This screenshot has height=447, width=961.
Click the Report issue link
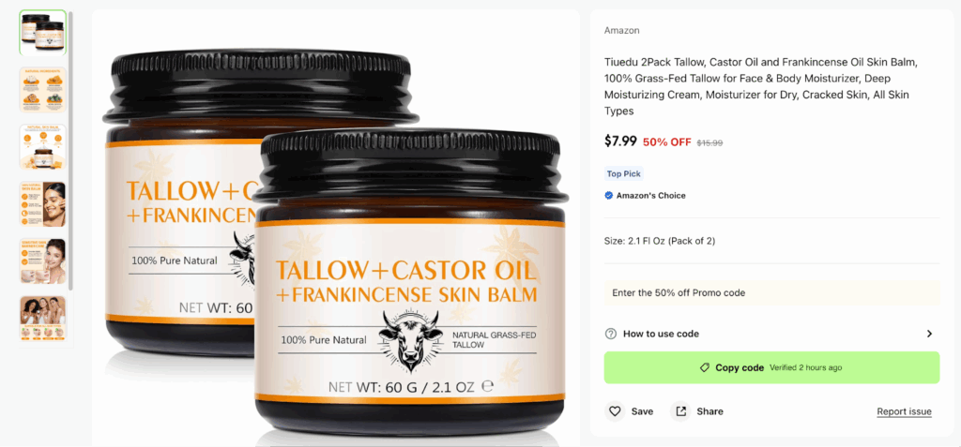pyautogui.click(x=904, y=411)
